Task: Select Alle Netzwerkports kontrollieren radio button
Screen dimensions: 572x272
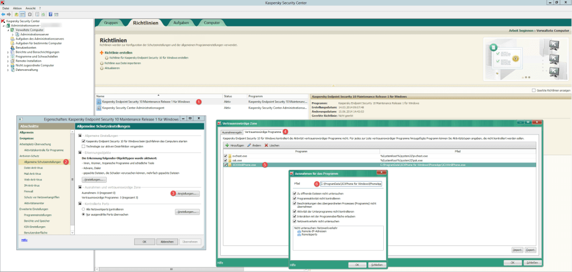Action: pyautogui.click(x=83, y=209)
